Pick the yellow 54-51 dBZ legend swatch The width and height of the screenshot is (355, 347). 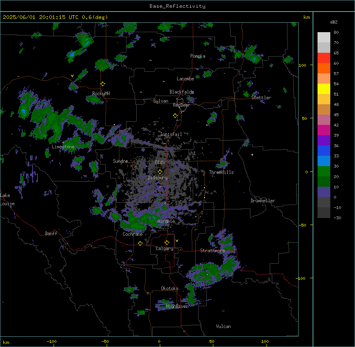pyautogui.click(x=324, y=89)
